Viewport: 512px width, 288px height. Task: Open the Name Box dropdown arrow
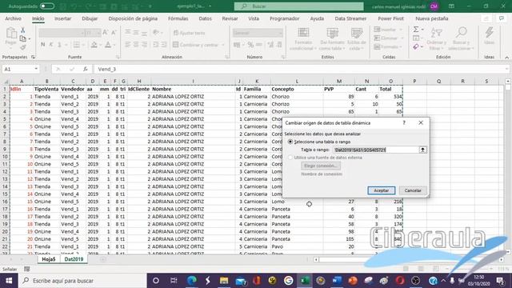(36, 69)
